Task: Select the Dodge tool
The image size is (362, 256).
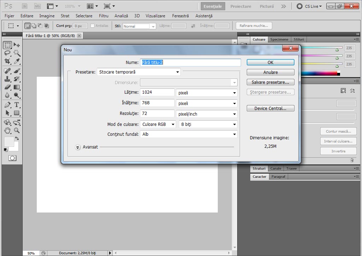Action: tap(17, 95)
